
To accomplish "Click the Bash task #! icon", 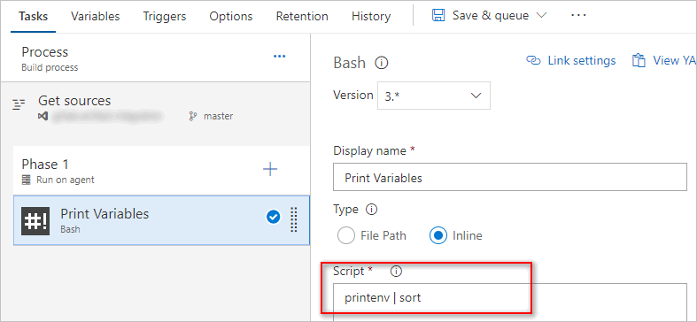I will pyautogui.click(x=36, y=221).
